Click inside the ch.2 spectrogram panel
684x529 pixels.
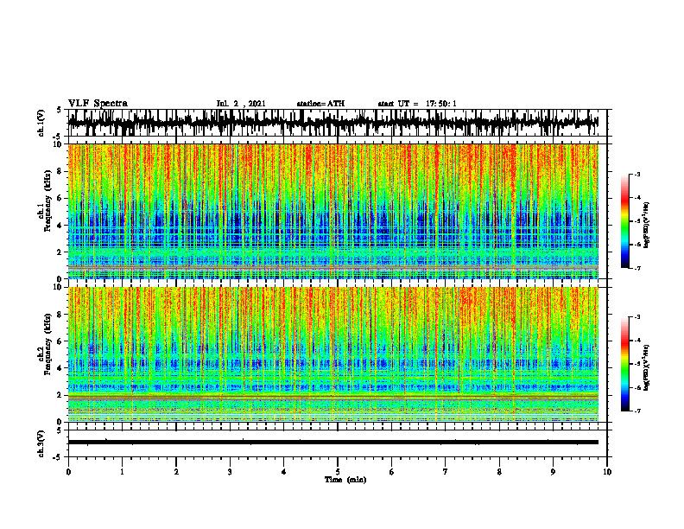pyautogui.click(x=332, y=354)
